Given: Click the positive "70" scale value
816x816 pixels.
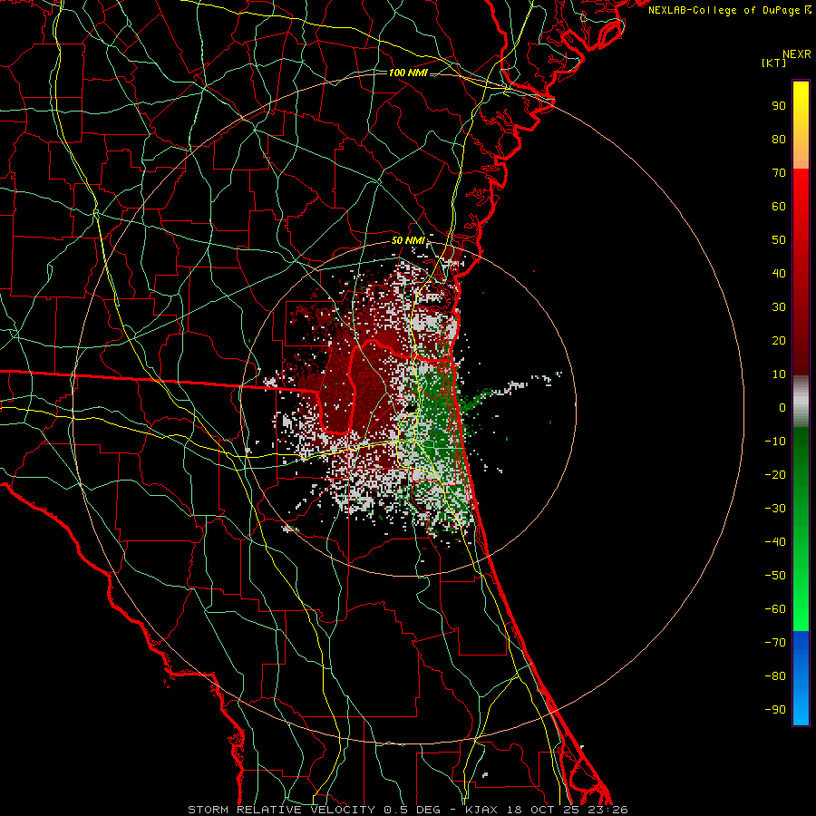Looking at the screenshot, I should click(x=779, y=173).
